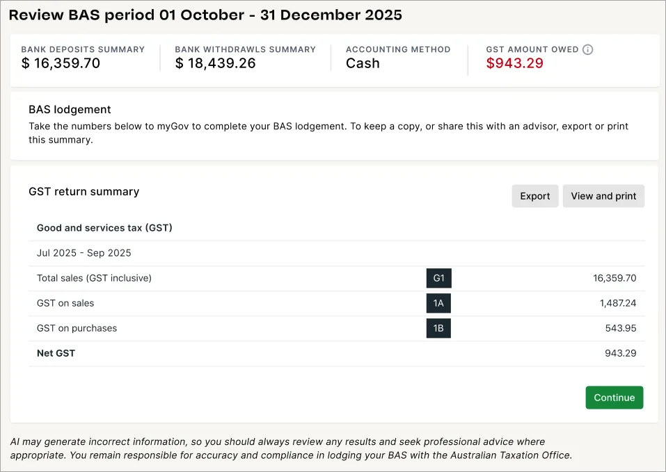Image resolution: width=666 pixels, height=472 pixels.
Task: Click the red GST amount owed figure
Action: (514, 62)
